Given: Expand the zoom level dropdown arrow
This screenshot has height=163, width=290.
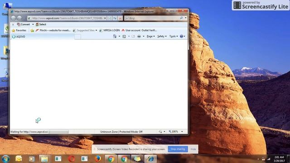Looking at the screenshot, I should coord(182,132).
